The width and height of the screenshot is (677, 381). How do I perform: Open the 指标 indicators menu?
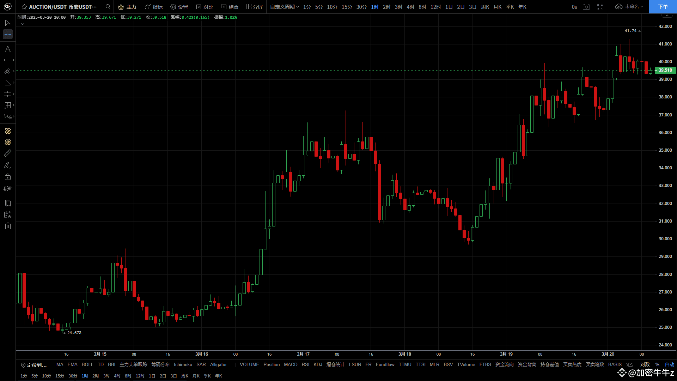154,7
